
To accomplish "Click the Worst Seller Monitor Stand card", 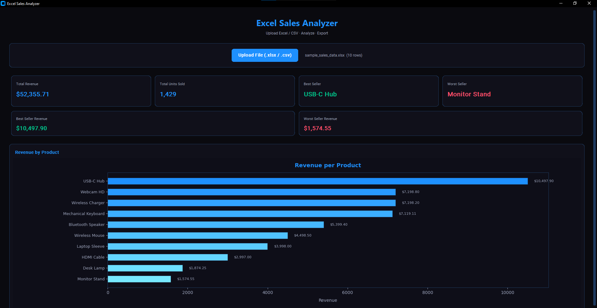I will [x=512, y=91].
